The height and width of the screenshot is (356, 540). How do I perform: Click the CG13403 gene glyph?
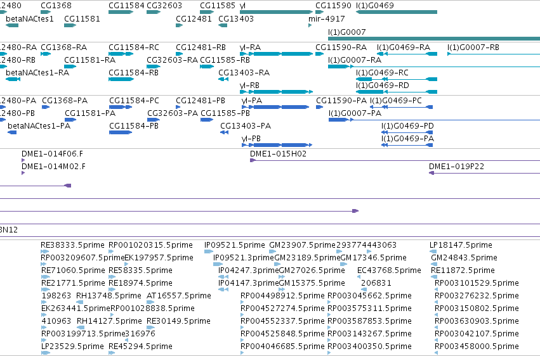pos(223,25)
